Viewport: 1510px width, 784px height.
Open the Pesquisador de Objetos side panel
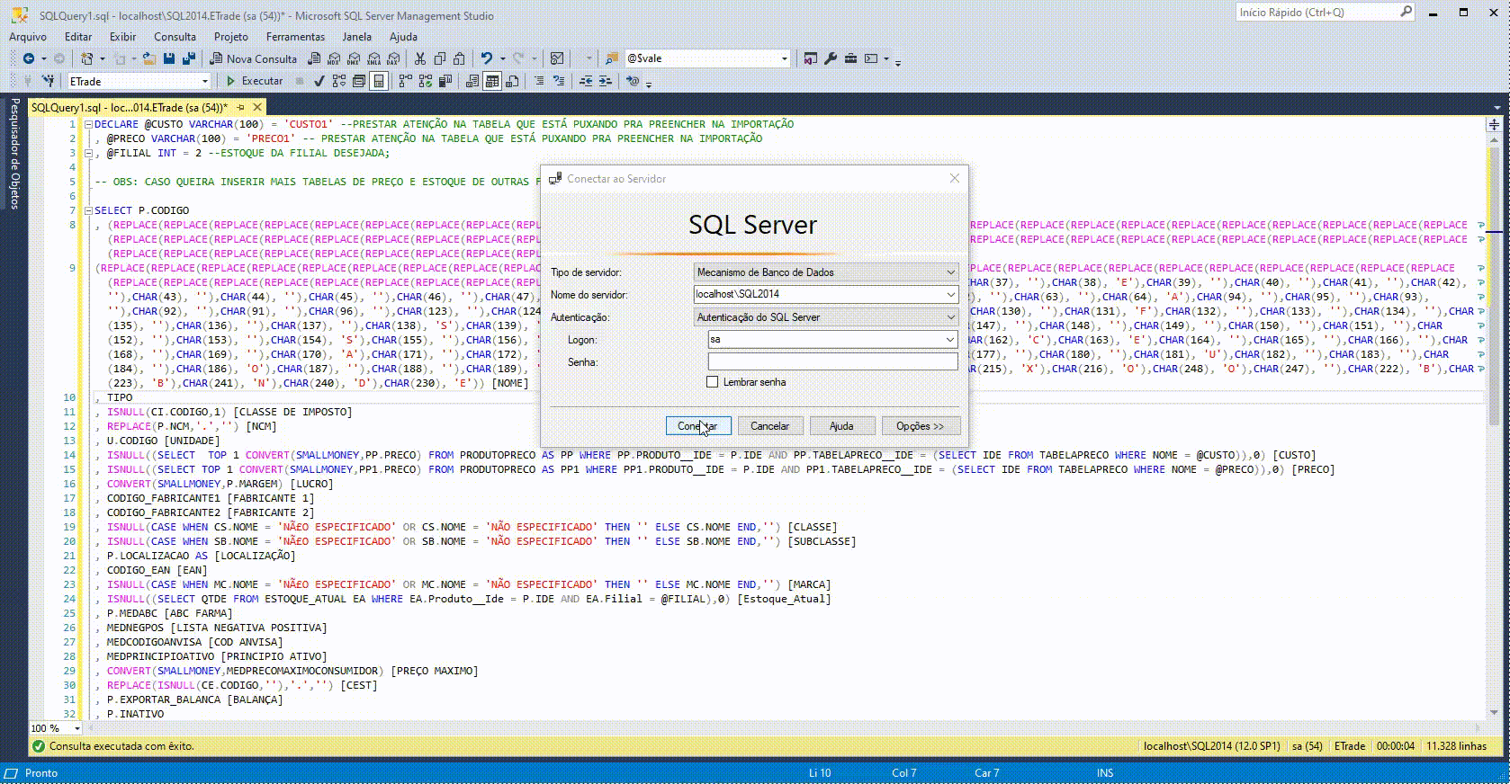click(13, 154)
